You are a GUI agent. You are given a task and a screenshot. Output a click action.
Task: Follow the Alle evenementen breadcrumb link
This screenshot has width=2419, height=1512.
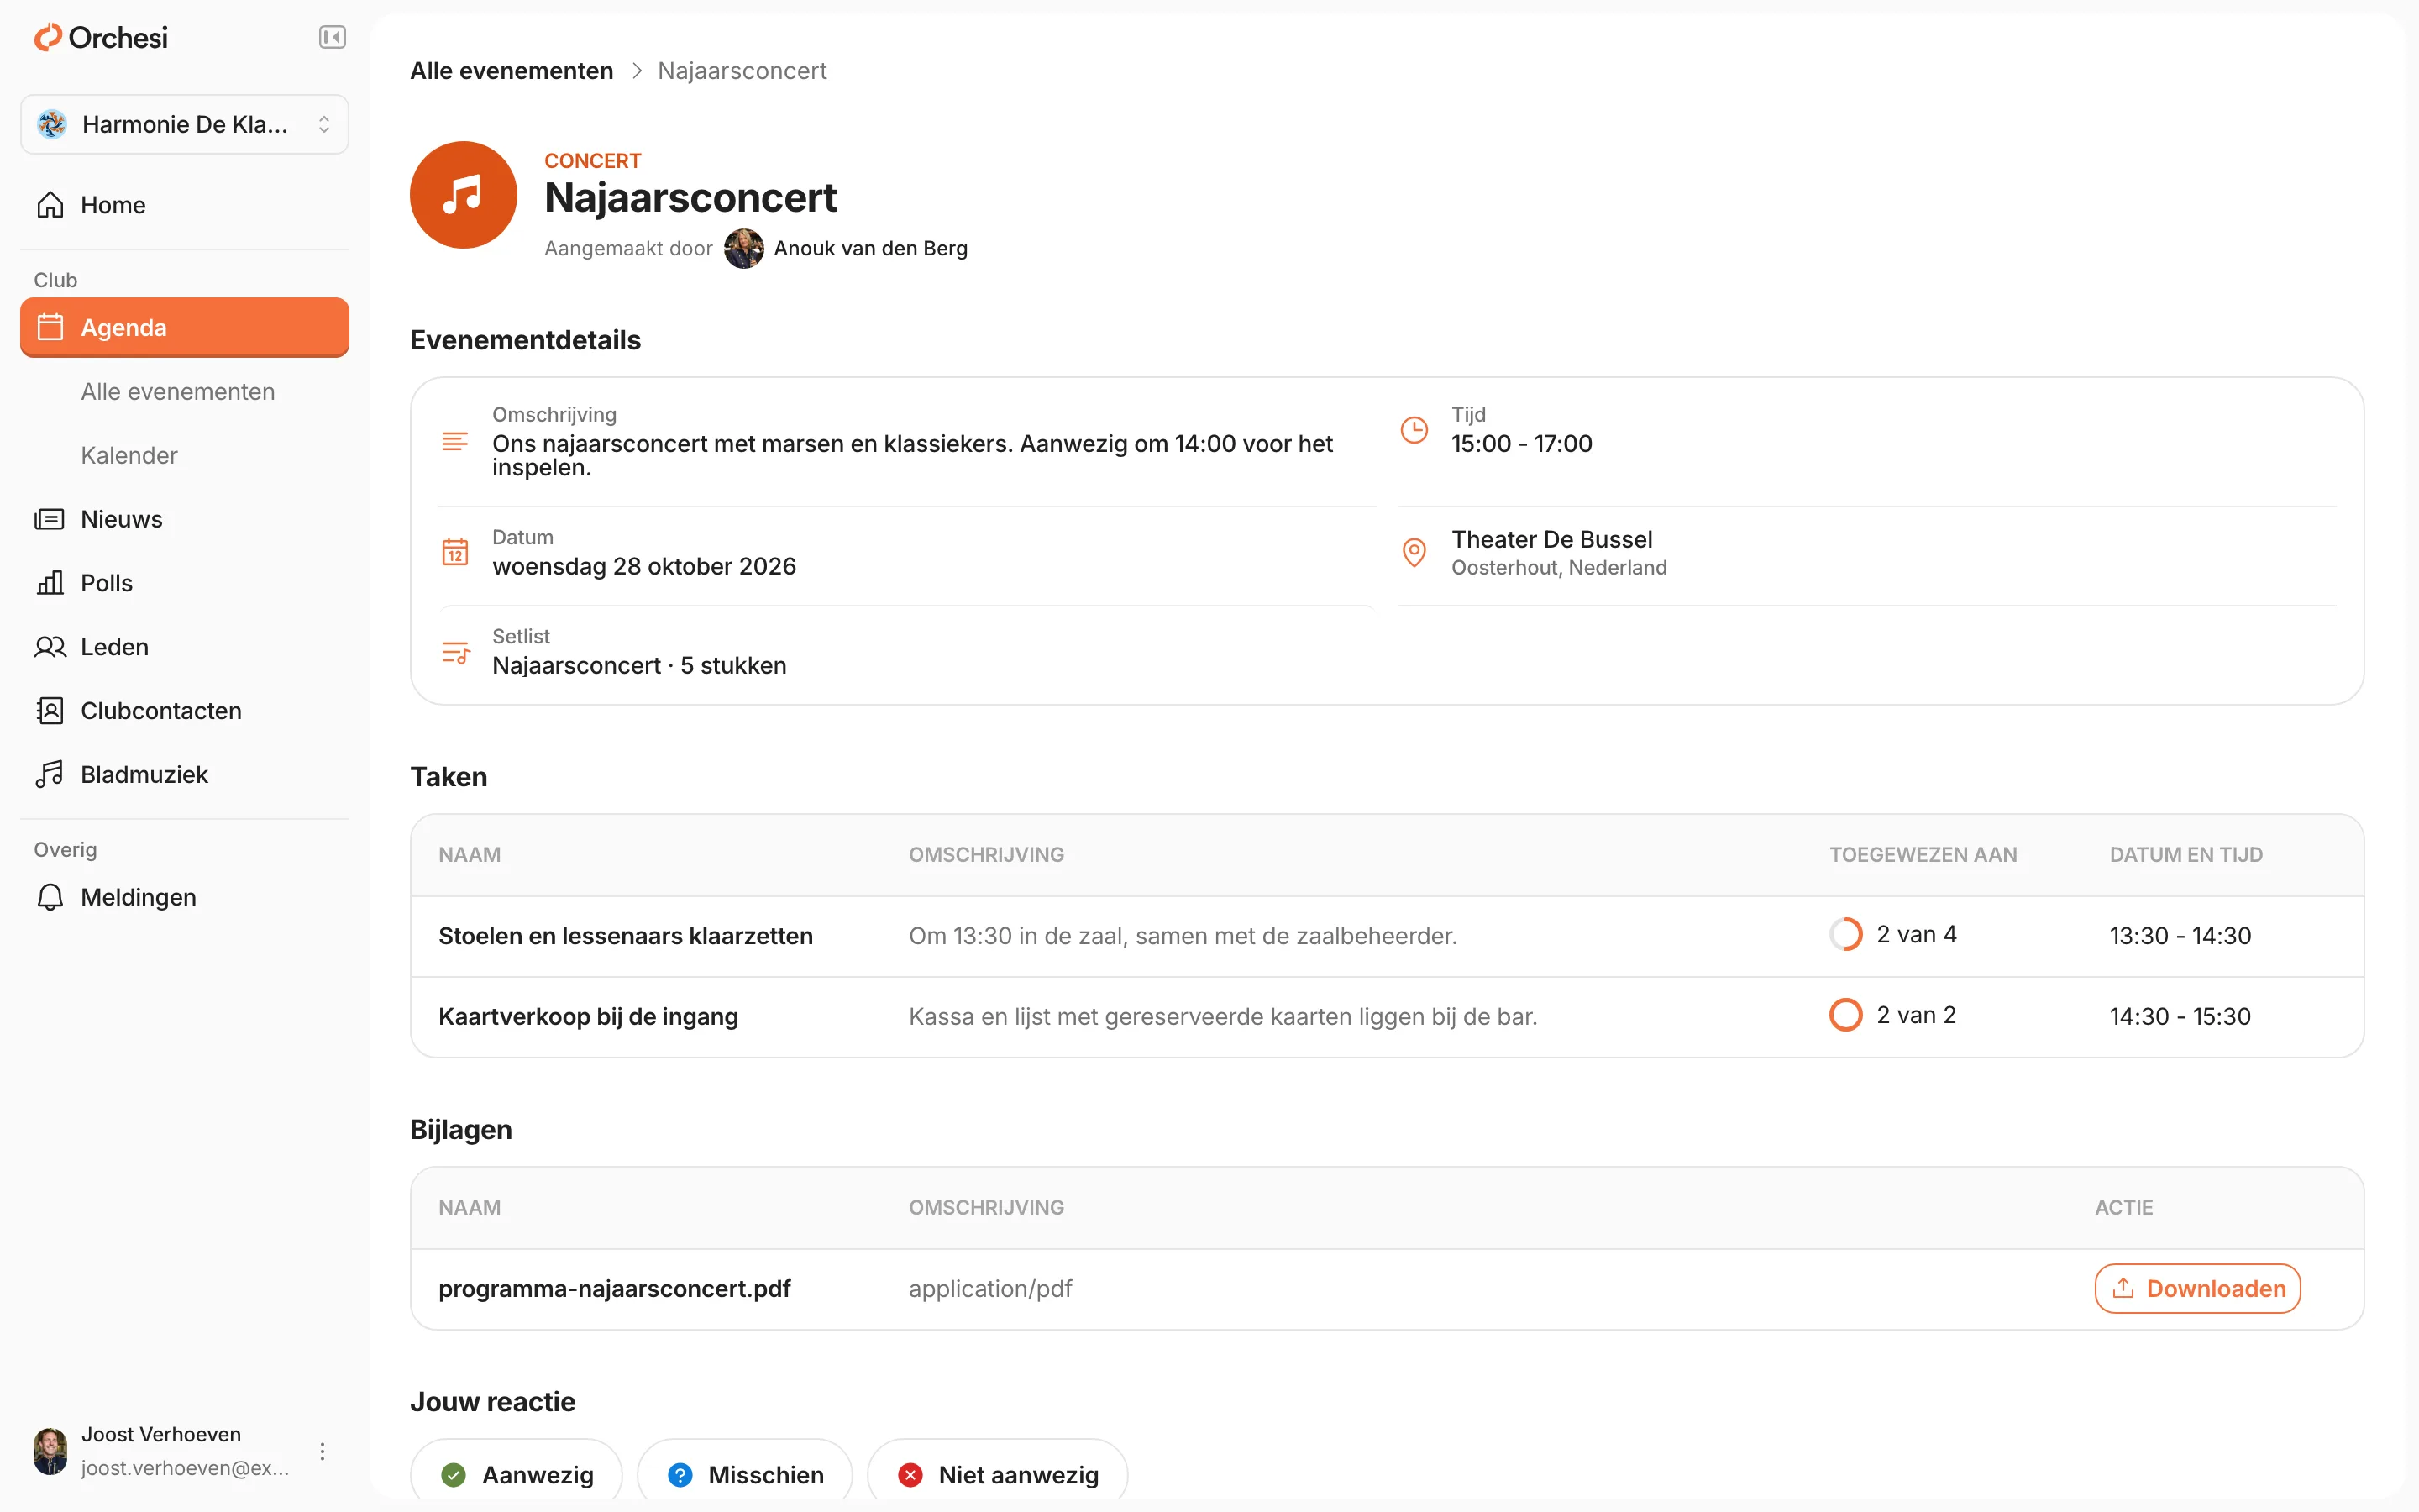click(x=512, y=71)
